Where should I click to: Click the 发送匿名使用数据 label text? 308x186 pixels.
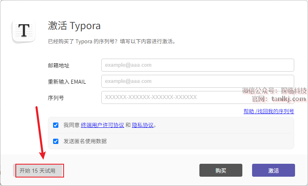pyautogui.click(x=85, y=141)
